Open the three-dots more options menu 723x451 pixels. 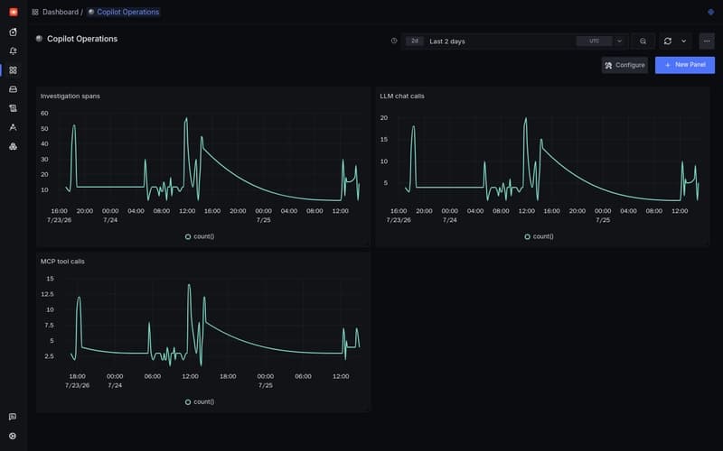click(707, 41)
